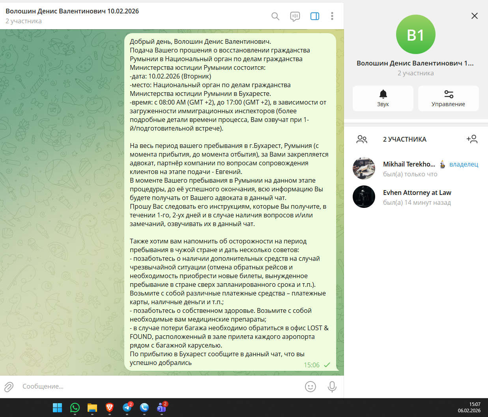Click the 15:06 message timestamp

pos(312,365)
